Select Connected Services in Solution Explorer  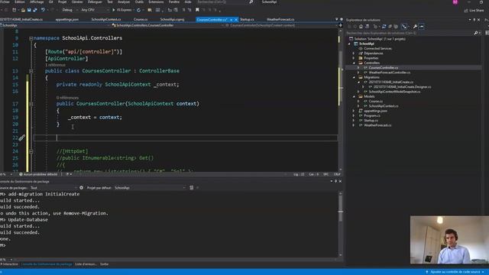coord(377,49)
